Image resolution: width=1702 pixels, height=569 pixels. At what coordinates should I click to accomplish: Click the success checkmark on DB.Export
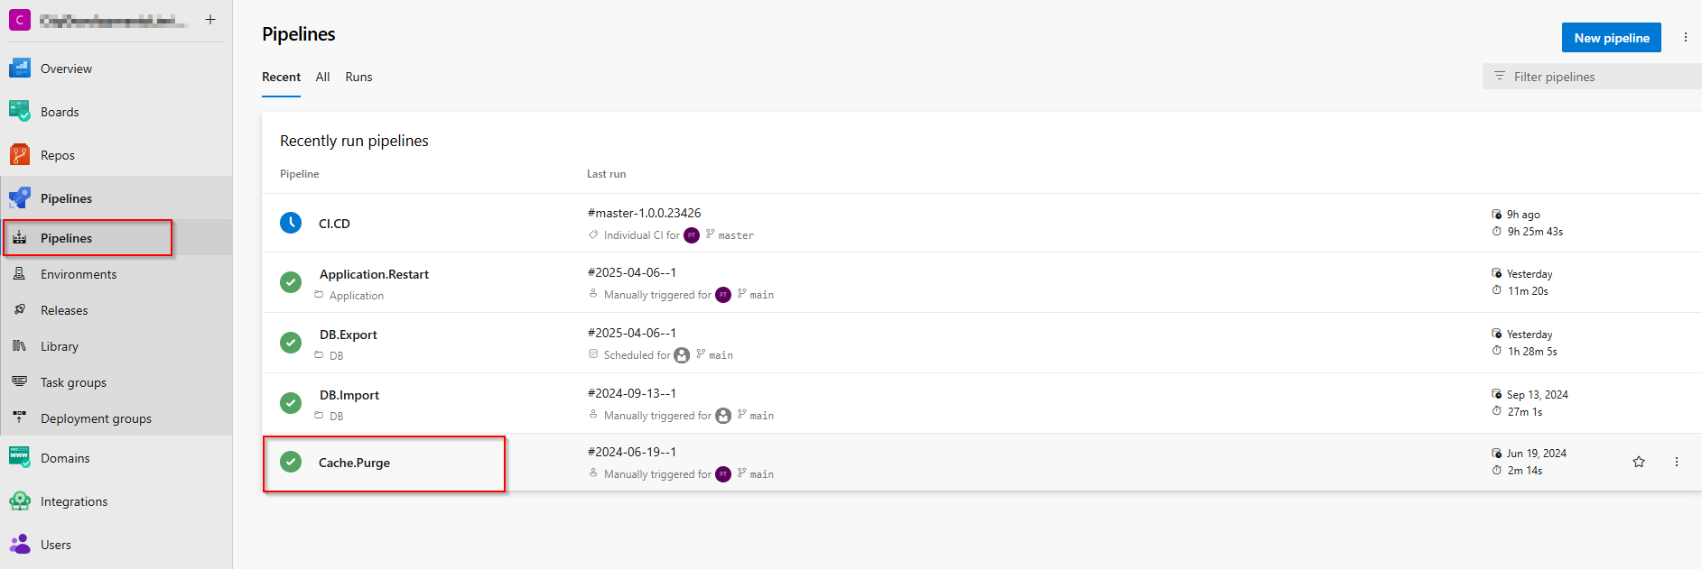click(290, 343)
